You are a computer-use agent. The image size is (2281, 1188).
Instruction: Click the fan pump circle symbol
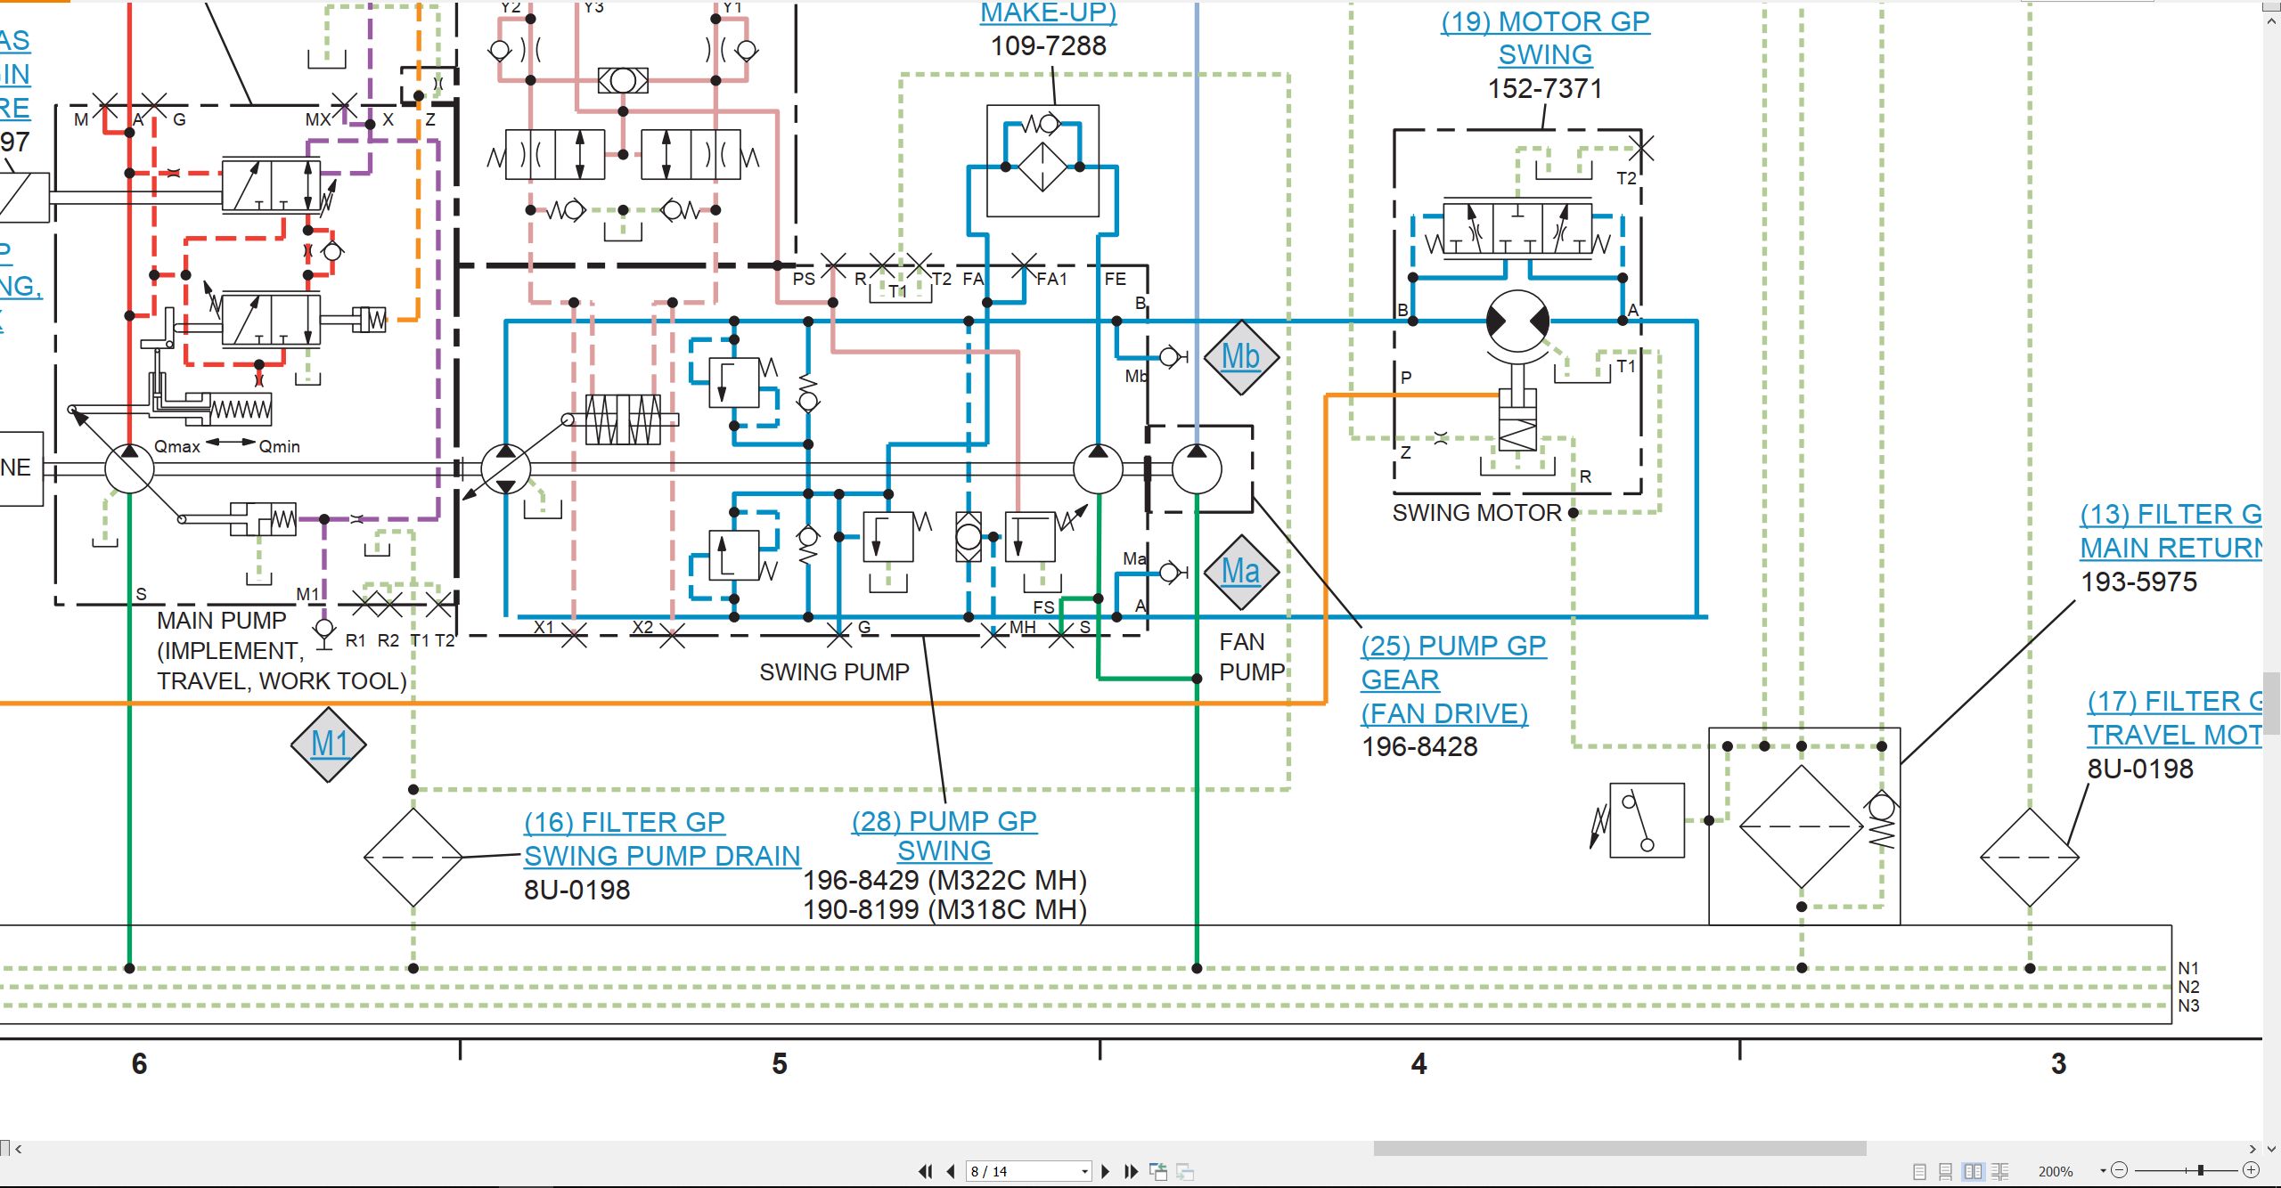click(x=1197, y=469)
